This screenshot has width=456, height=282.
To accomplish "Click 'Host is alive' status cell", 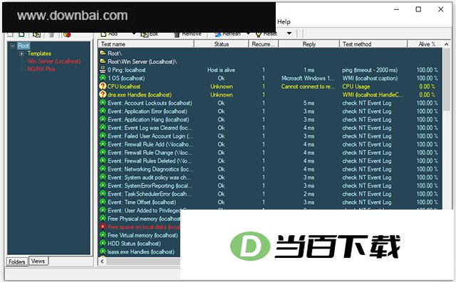I will [x=221, y=70].
